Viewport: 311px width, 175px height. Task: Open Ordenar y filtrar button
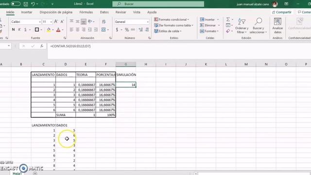click(x=242, y=26)
